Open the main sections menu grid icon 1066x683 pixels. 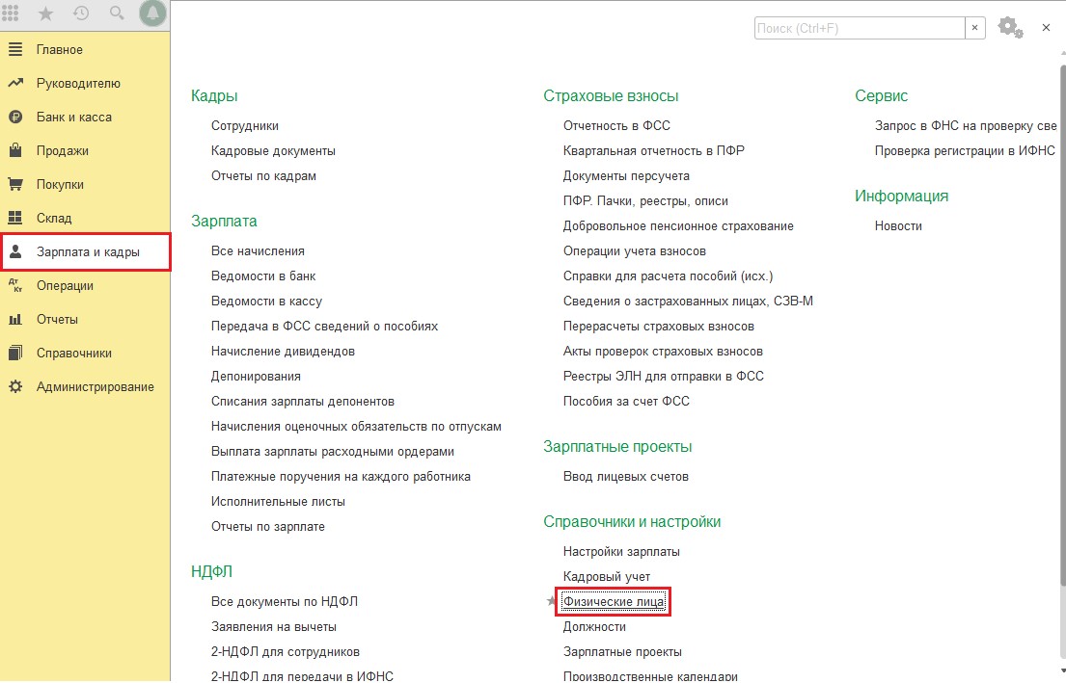[x=13, y=13]
